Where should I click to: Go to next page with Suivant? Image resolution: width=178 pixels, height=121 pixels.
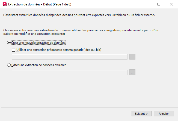[x=141, y=113]
